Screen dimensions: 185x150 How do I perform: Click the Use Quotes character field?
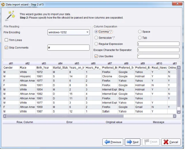tap(158, 56)
